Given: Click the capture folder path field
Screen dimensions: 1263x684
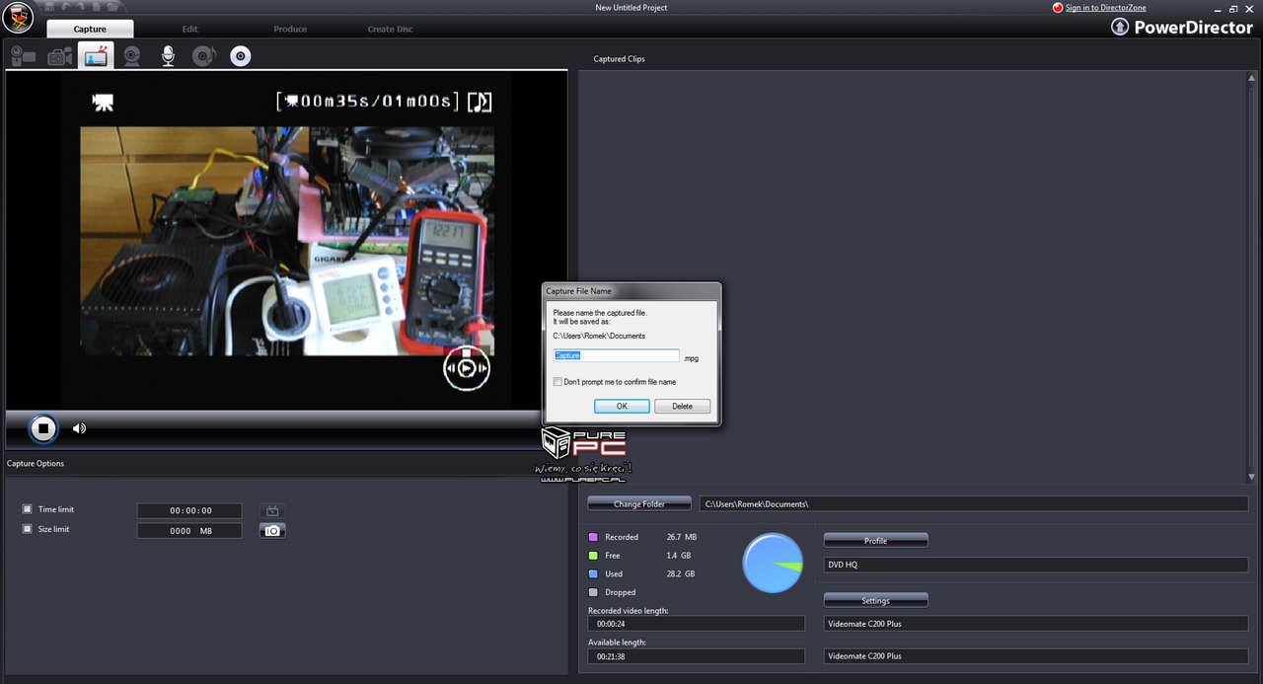Looking at the screenshot, I should [x=973, y=504].
